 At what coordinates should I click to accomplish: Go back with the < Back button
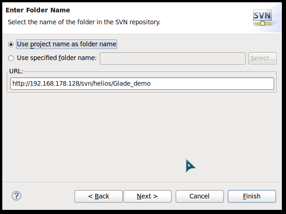coord(98,196)
